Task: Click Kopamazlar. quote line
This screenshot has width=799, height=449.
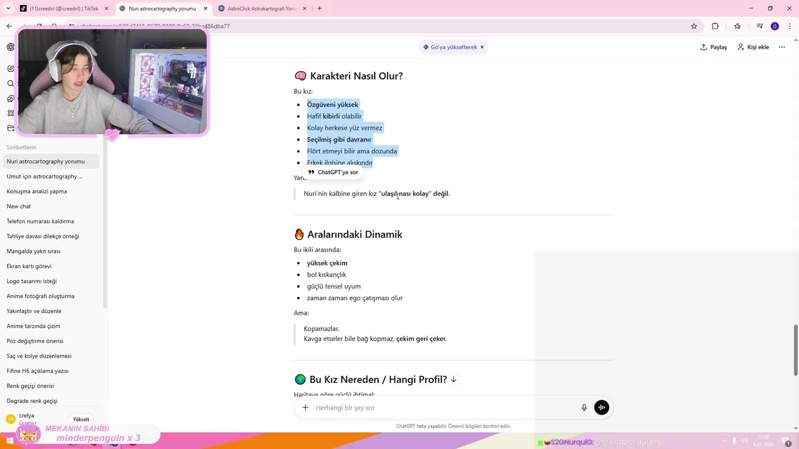Action: (321, 329)
